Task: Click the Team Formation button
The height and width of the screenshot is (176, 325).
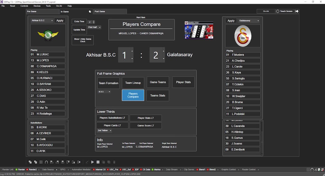Action: point(109,83)
